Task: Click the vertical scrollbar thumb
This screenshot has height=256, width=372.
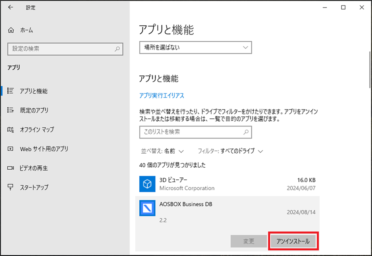Action: tap(370, 70)
